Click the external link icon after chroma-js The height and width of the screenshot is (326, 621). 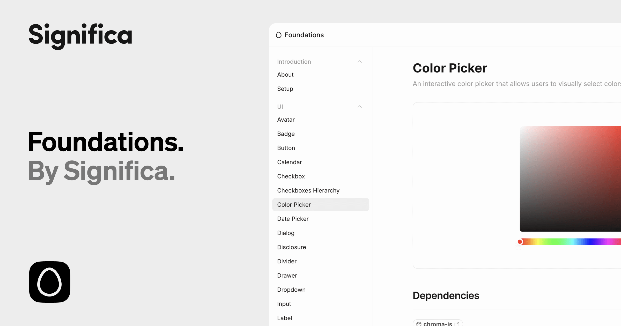457,324
